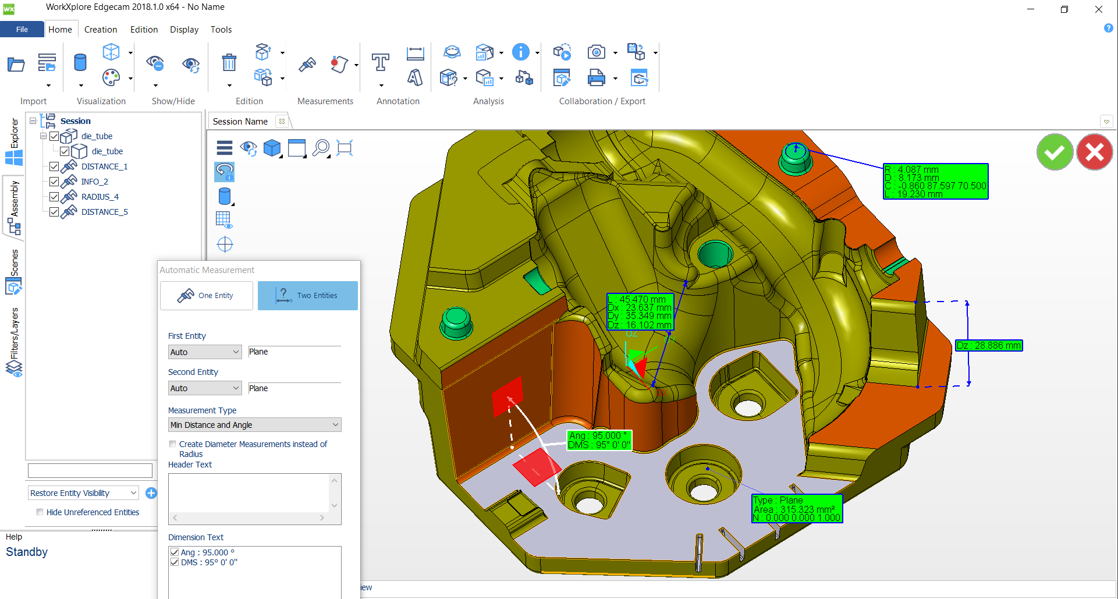Select the text annotation T tool
This screenshot has width=1118, height=599.
point(381,62)
